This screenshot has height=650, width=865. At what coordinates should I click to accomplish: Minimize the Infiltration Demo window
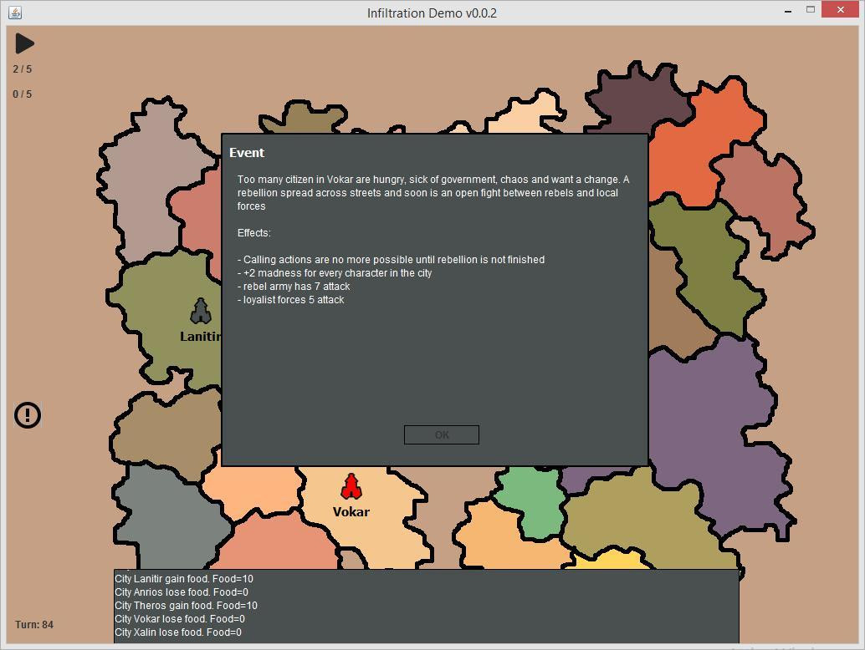point(788,11)
